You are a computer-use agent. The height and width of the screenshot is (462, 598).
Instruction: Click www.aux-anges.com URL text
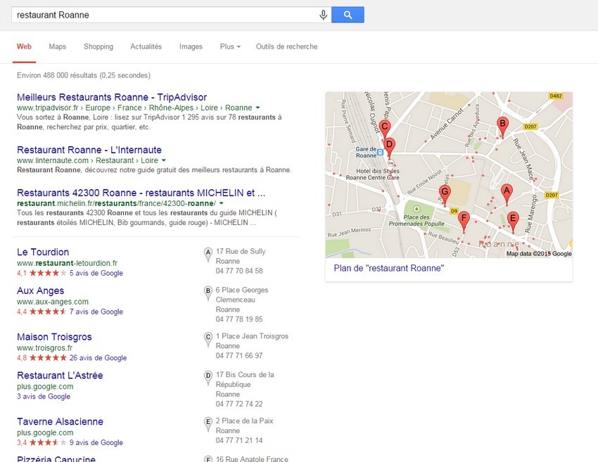tap(53, 302)
